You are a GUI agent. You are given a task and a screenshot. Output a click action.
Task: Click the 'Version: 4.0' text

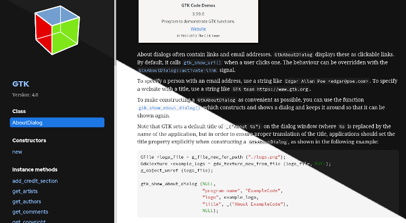[25, 95]
